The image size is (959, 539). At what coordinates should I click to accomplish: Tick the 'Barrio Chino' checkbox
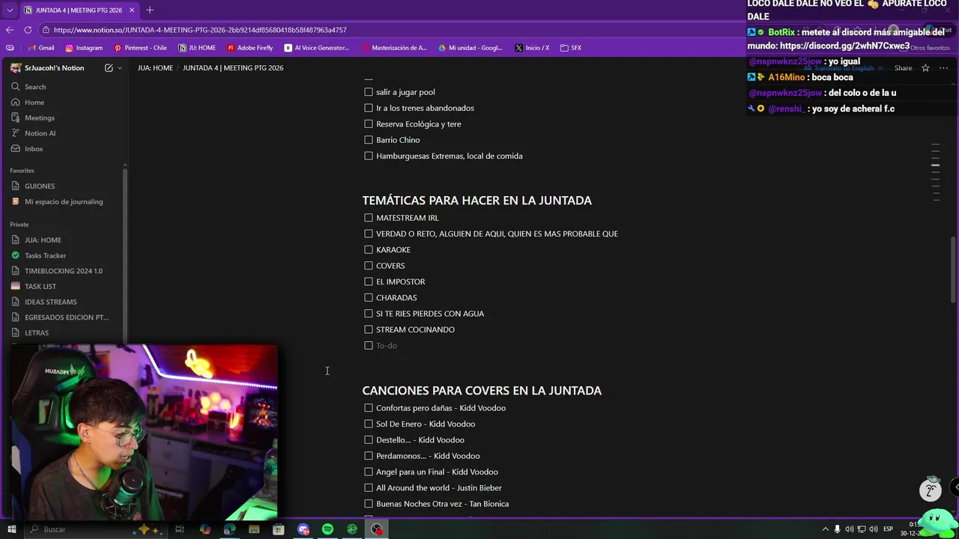click(x=369, y=140)
